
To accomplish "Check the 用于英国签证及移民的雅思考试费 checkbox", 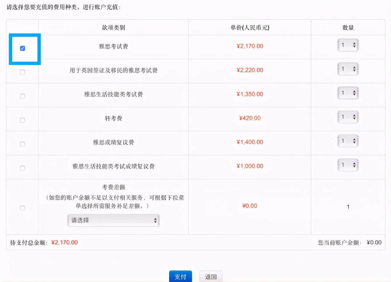I will [23, 72].
